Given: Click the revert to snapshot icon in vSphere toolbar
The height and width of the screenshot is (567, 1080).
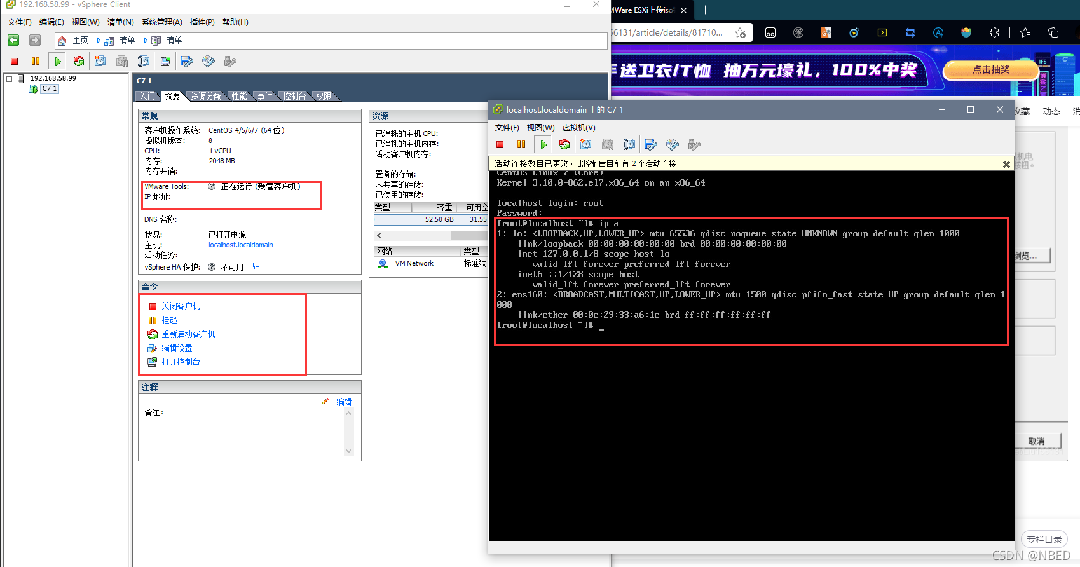Looking at the screenshot, I should tap(122, 61).
